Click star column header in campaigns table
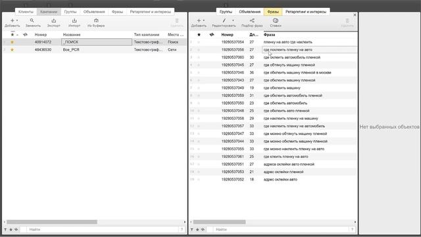The width and height of the screenshot is (421, 237). (x=12, y=35)
